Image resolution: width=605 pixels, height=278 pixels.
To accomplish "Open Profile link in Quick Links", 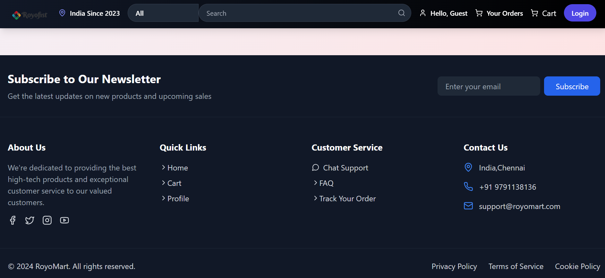I will (x=178, y=199).
